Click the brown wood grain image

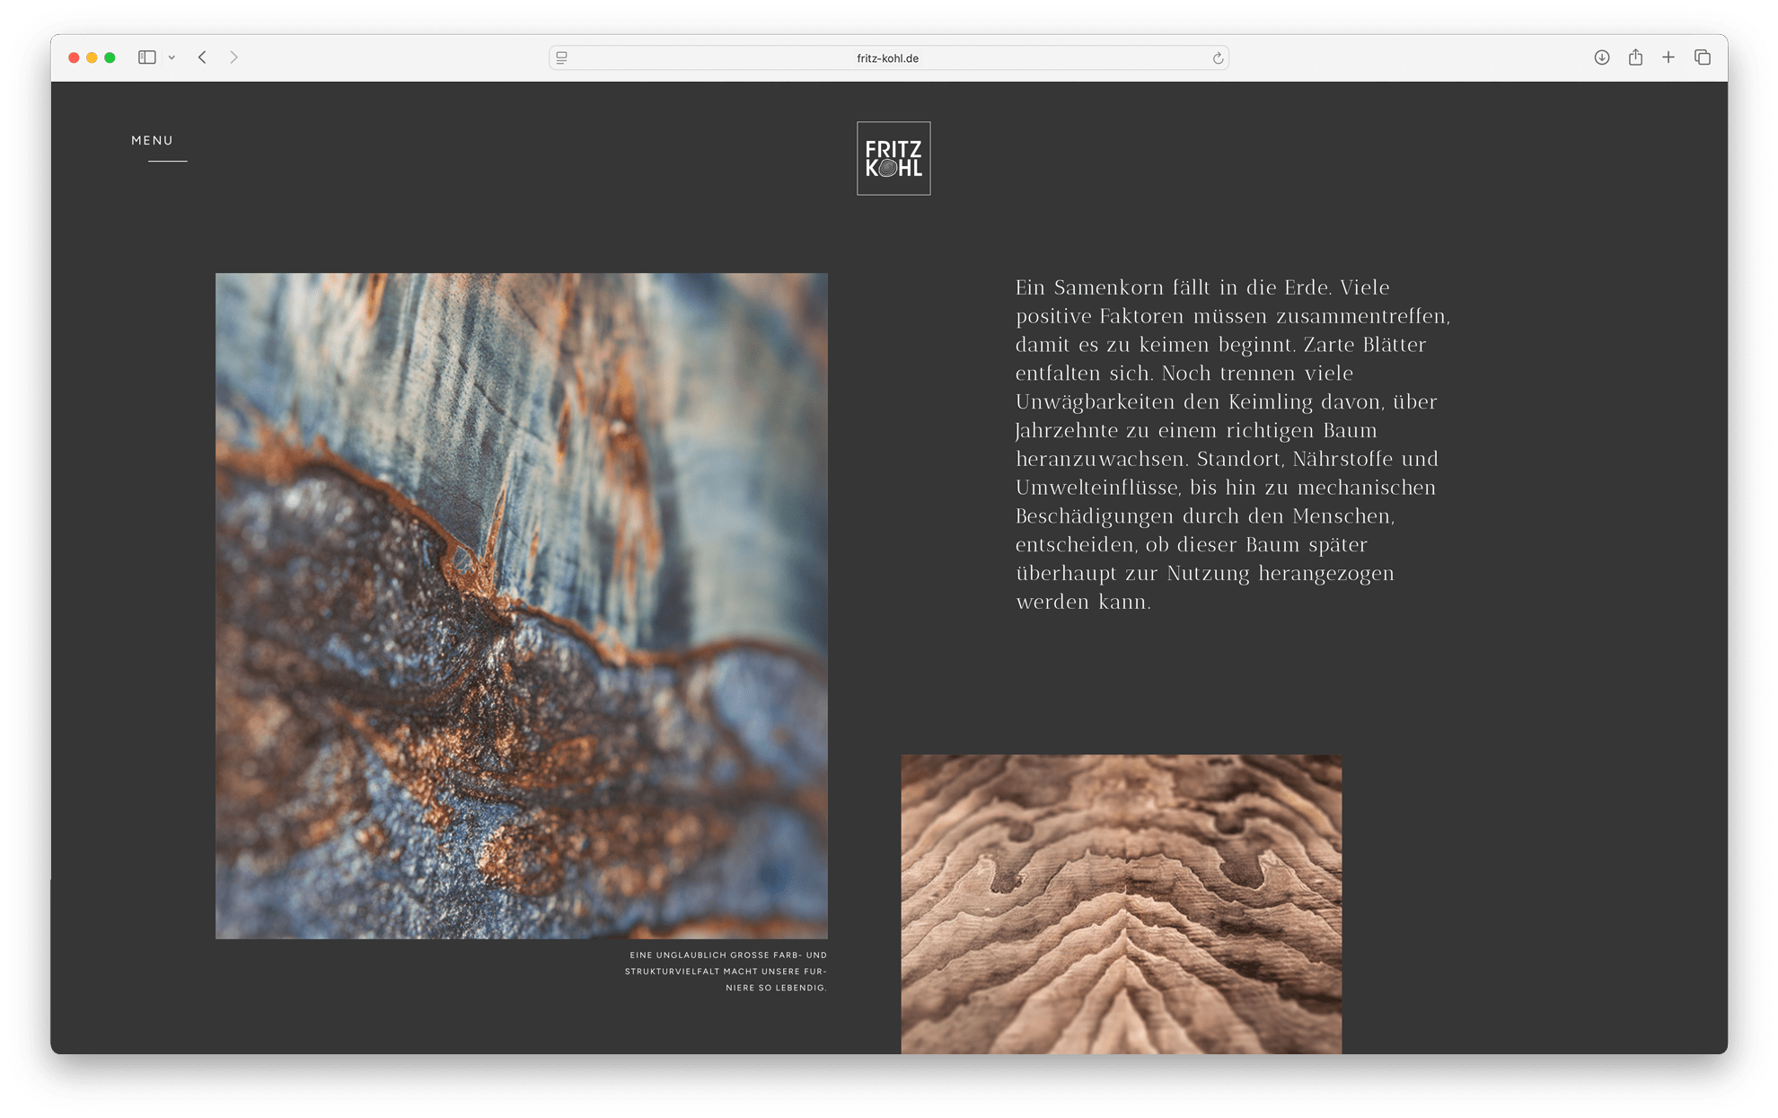(x=1121, y=902)
